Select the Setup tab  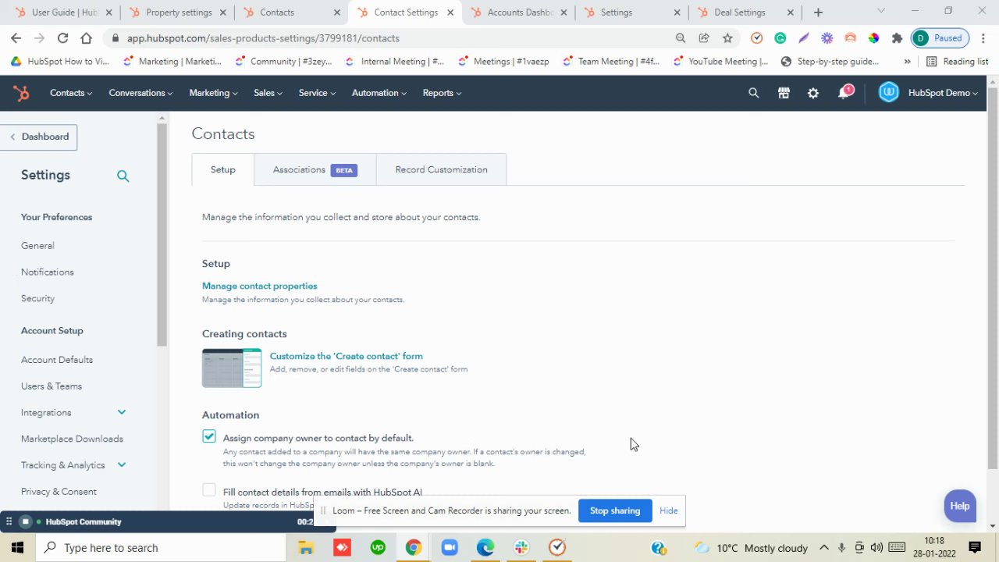click(222, 169)
